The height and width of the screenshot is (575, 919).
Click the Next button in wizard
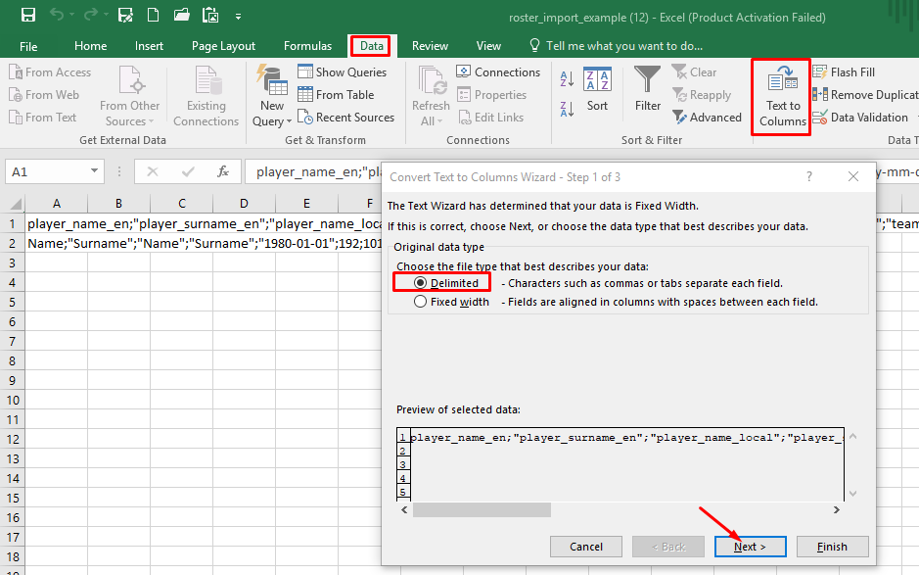(751, 547)
